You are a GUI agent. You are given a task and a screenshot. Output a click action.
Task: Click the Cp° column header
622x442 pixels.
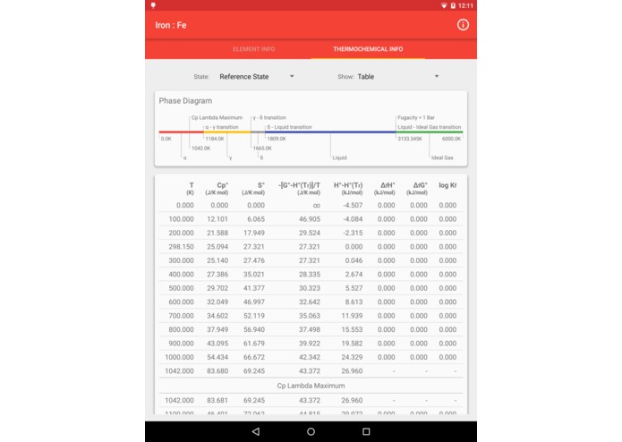point(217,188)
